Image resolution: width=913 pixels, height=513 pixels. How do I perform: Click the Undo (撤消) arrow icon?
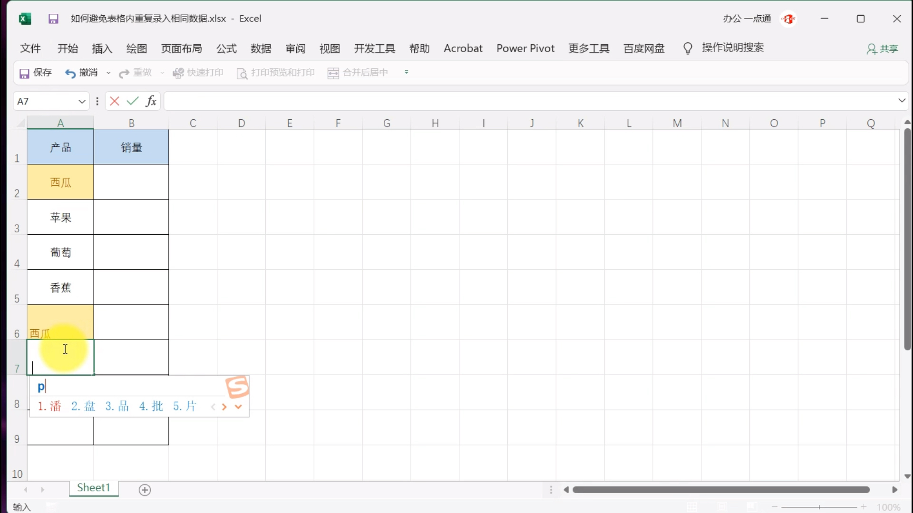(x=70, y=73)
